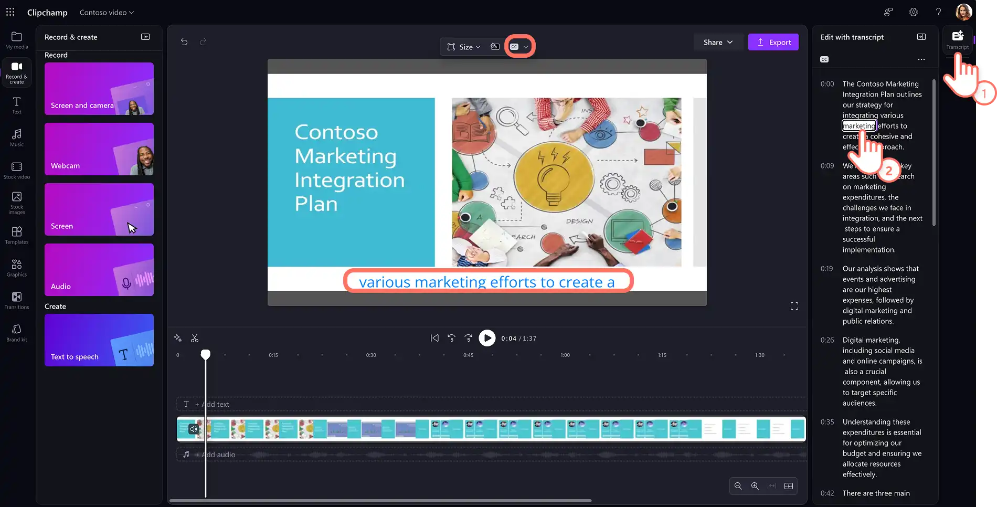
Task: Open Graphics sidebar icon
Action: pos(17,268)
